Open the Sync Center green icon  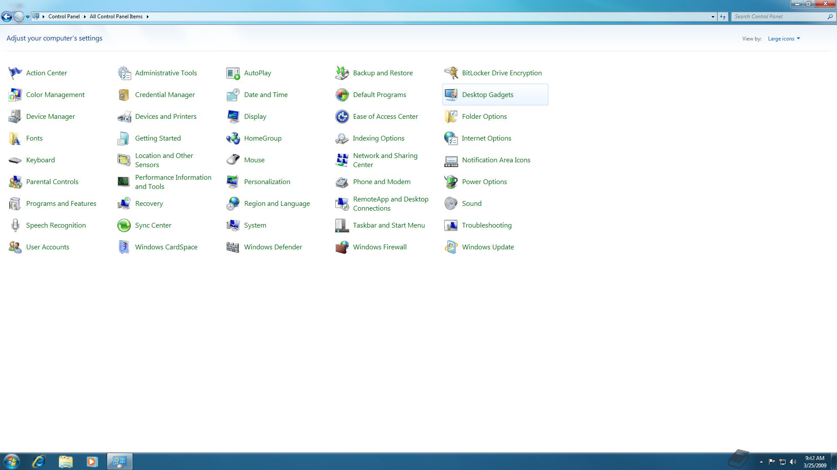click(x=124, y=225)
